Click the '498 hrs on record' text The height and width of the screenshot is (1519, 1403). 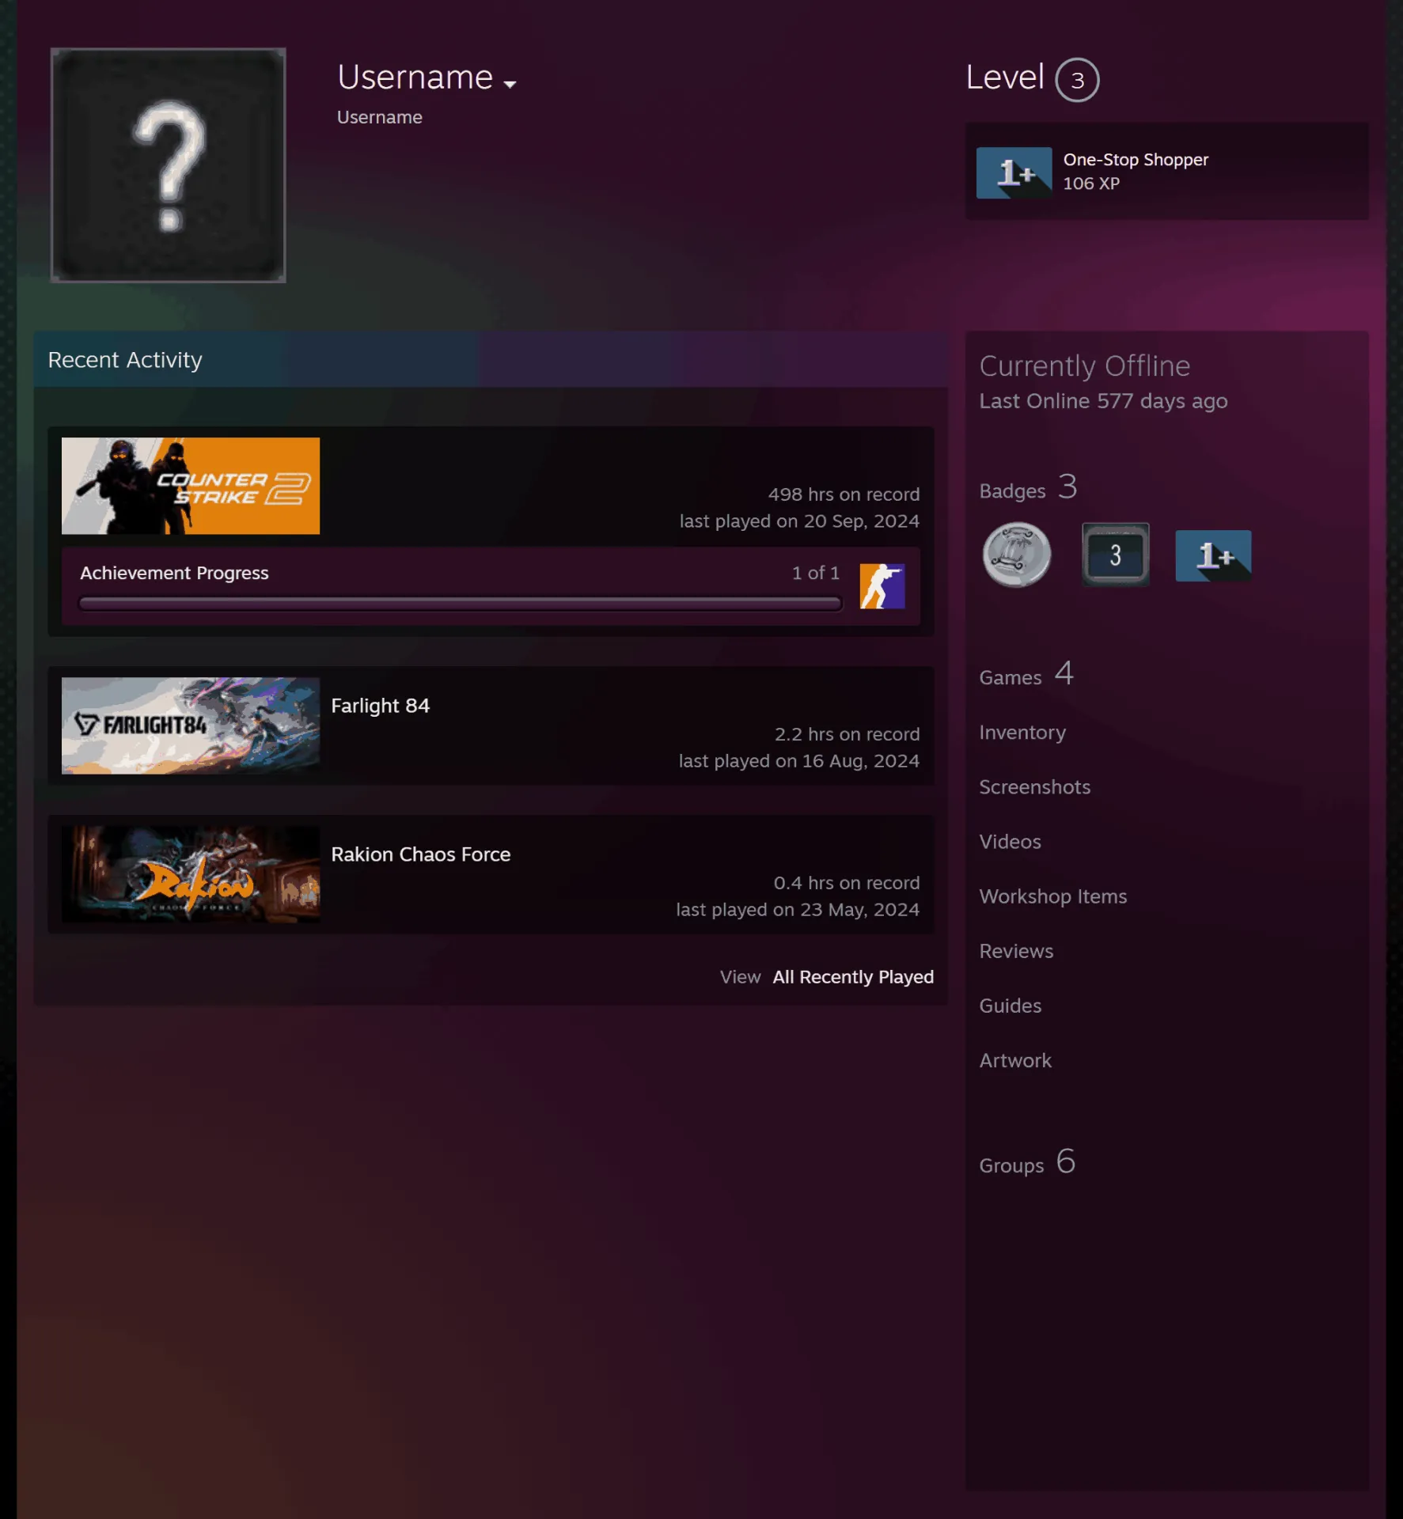point(844,494)
